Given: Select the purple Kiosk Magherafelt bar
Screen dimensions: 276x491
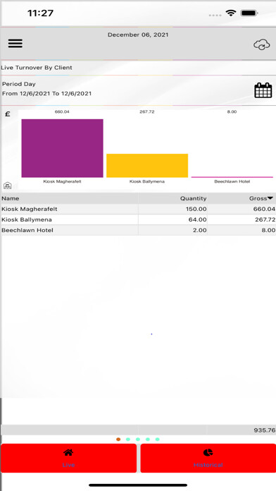Looking at the screenshot, I should (62, 148).
